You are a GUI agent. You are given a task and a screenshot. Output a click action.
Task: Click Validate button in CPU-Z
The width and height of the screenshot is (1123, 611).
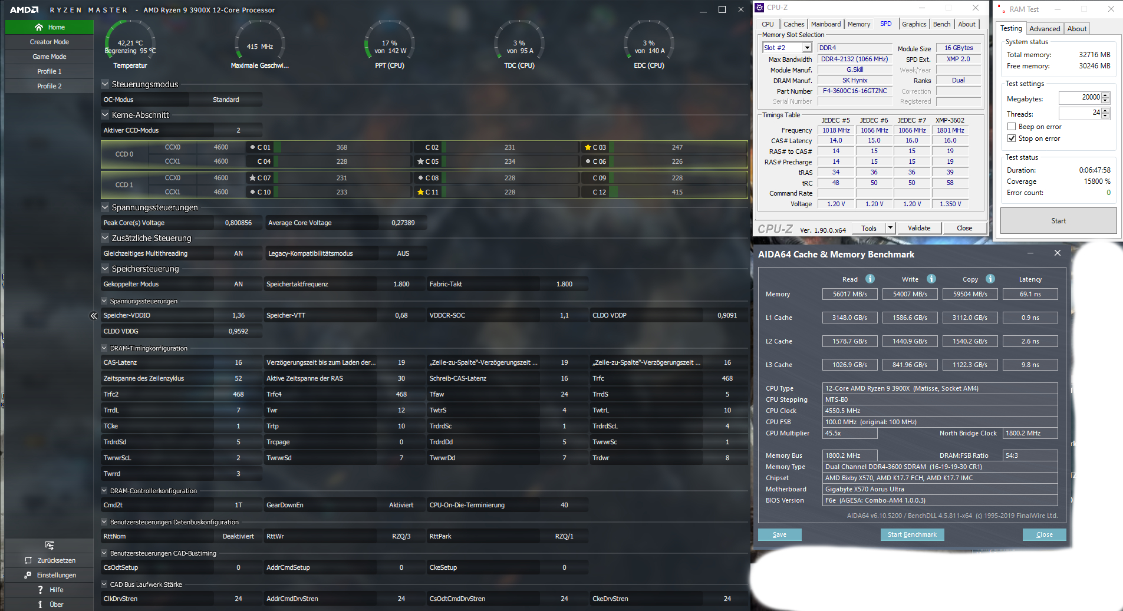pos(919,228)
